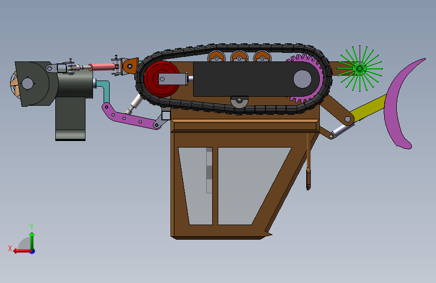The image size is (436, 283).
Task: Select the pink horizontal cylinder rod
Action: point(104,67)
